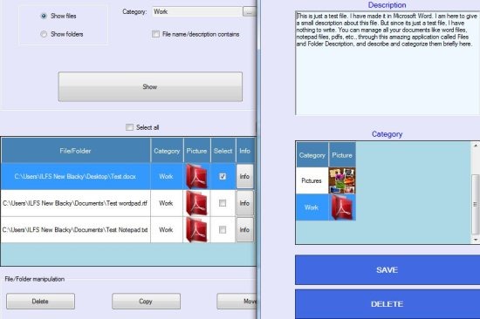Select the Show folders radio button
480x319 pixels.
[x=44, y=34]
